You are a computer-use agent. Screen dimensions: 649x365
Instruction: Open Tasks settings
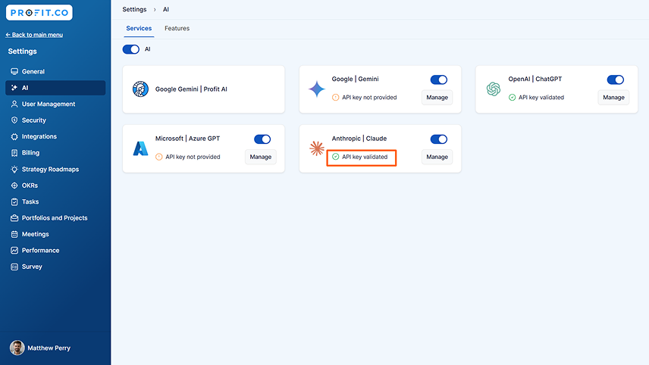tap(55, 201)
